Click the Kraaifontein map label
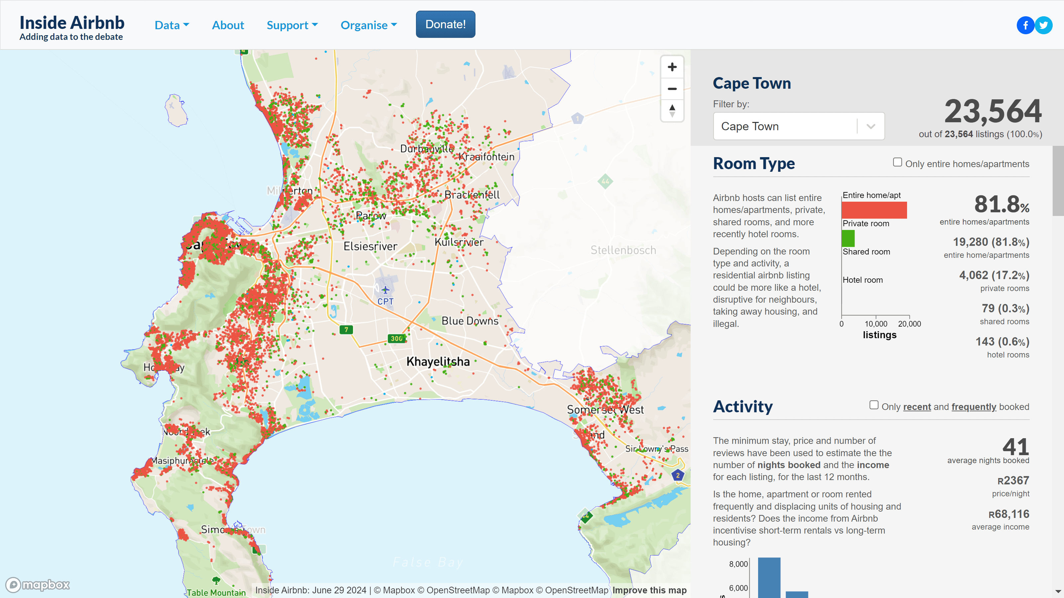1064x598 pixels. 486,157
